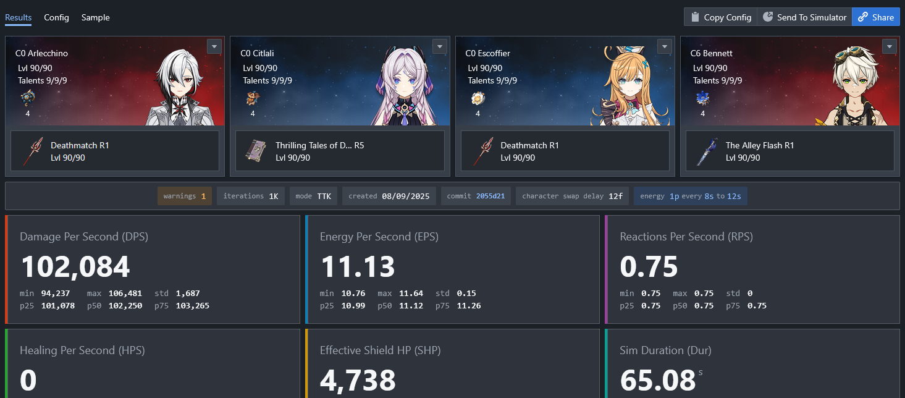Click the created 08/09/2025 tag
The height and width of the screenshot is (398, 905).
pos(390,196)
